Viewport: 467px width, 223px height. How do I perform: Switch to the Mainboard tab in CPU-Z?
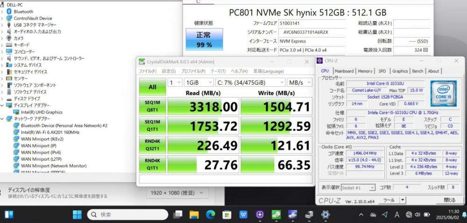(344, 71)
